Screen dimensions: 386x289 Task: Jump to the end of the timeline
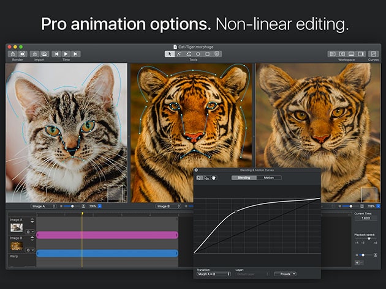(x=75, y=54)
